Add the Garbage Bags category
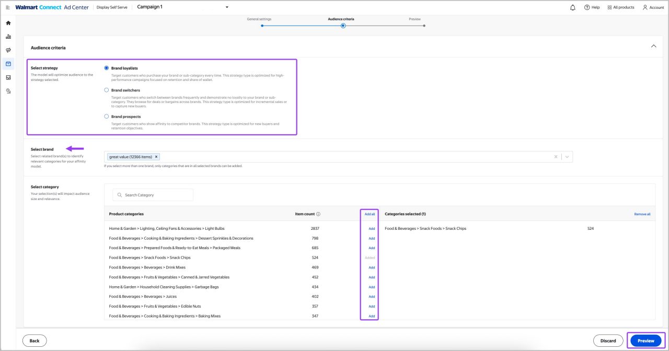Viewport: 669px width, 351px height. (x=372, y=287)
